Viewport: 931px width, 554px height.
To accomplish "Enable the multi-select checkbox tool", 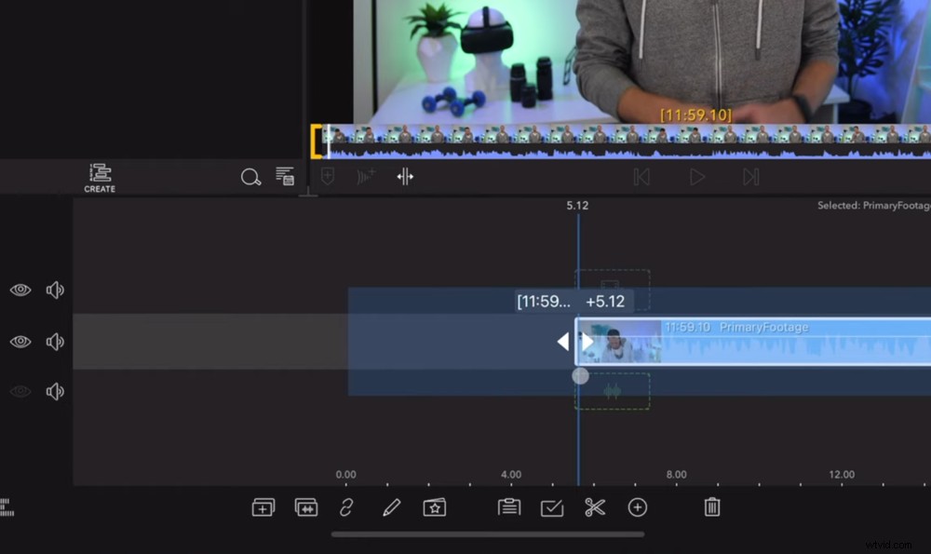I will 553,507.
